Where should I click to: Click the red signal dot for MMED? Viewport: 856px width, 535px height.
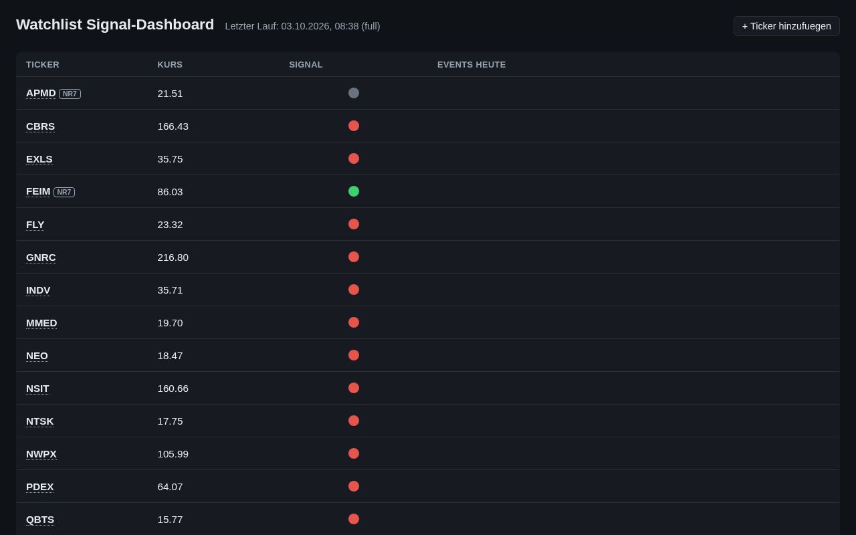(x=354, y=322)
